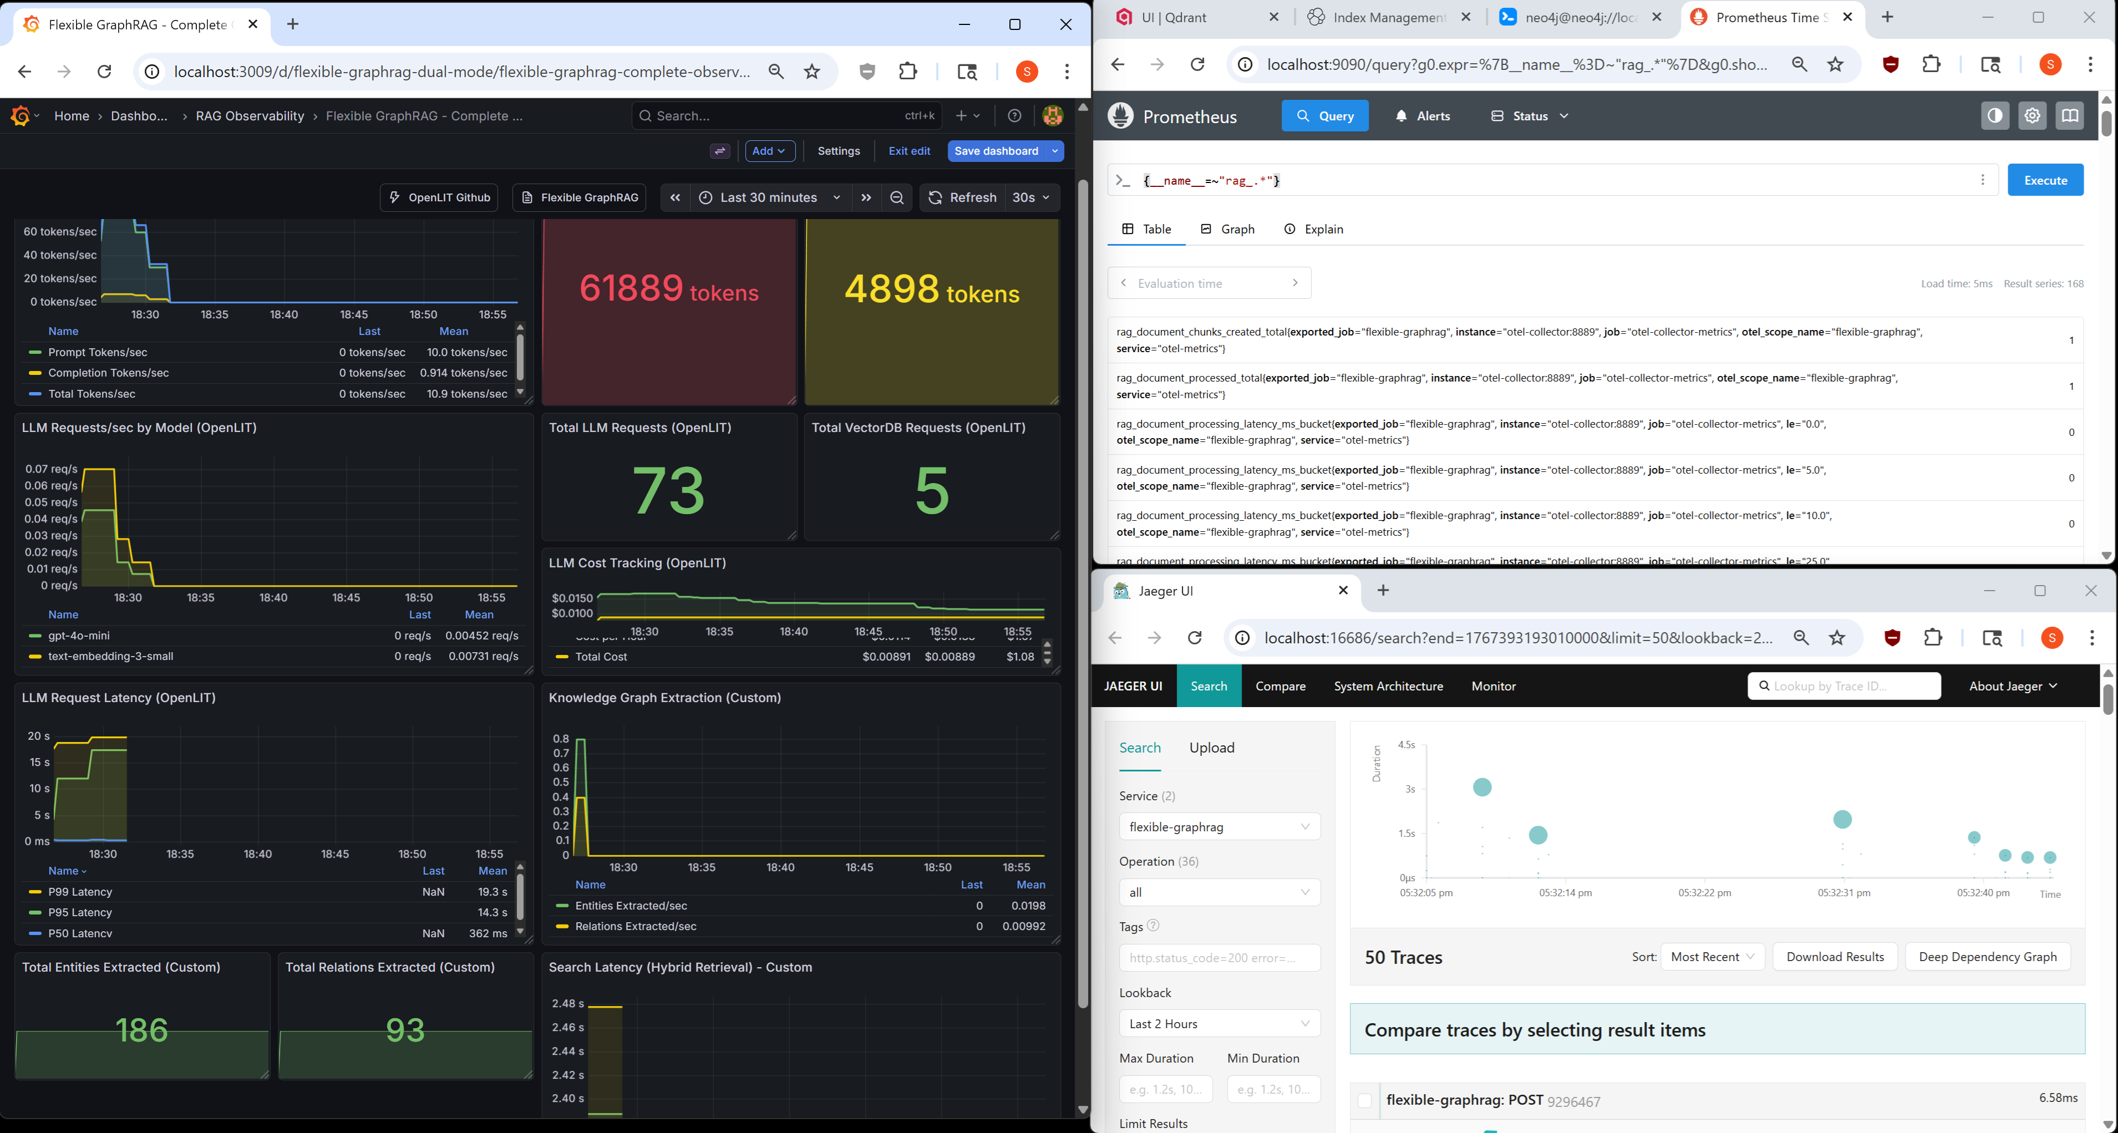Open the Alerts bell in Prometheus
2118x1133 pixels.
click(1402, 115)
